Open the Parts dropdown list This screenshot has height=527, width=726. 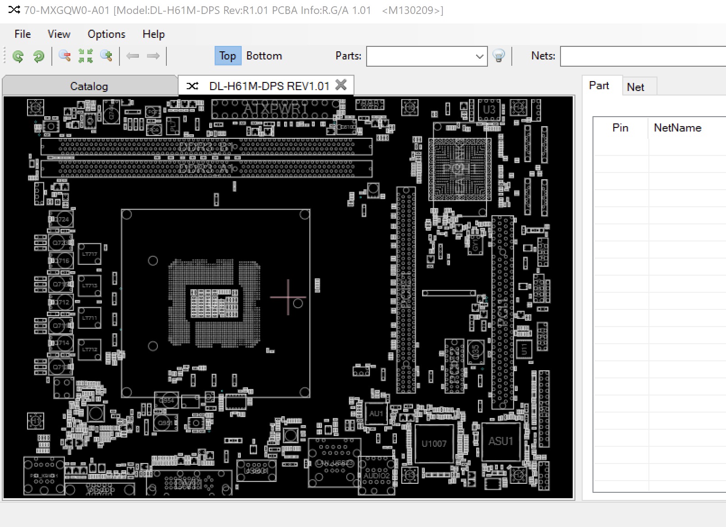pos(479,56)
